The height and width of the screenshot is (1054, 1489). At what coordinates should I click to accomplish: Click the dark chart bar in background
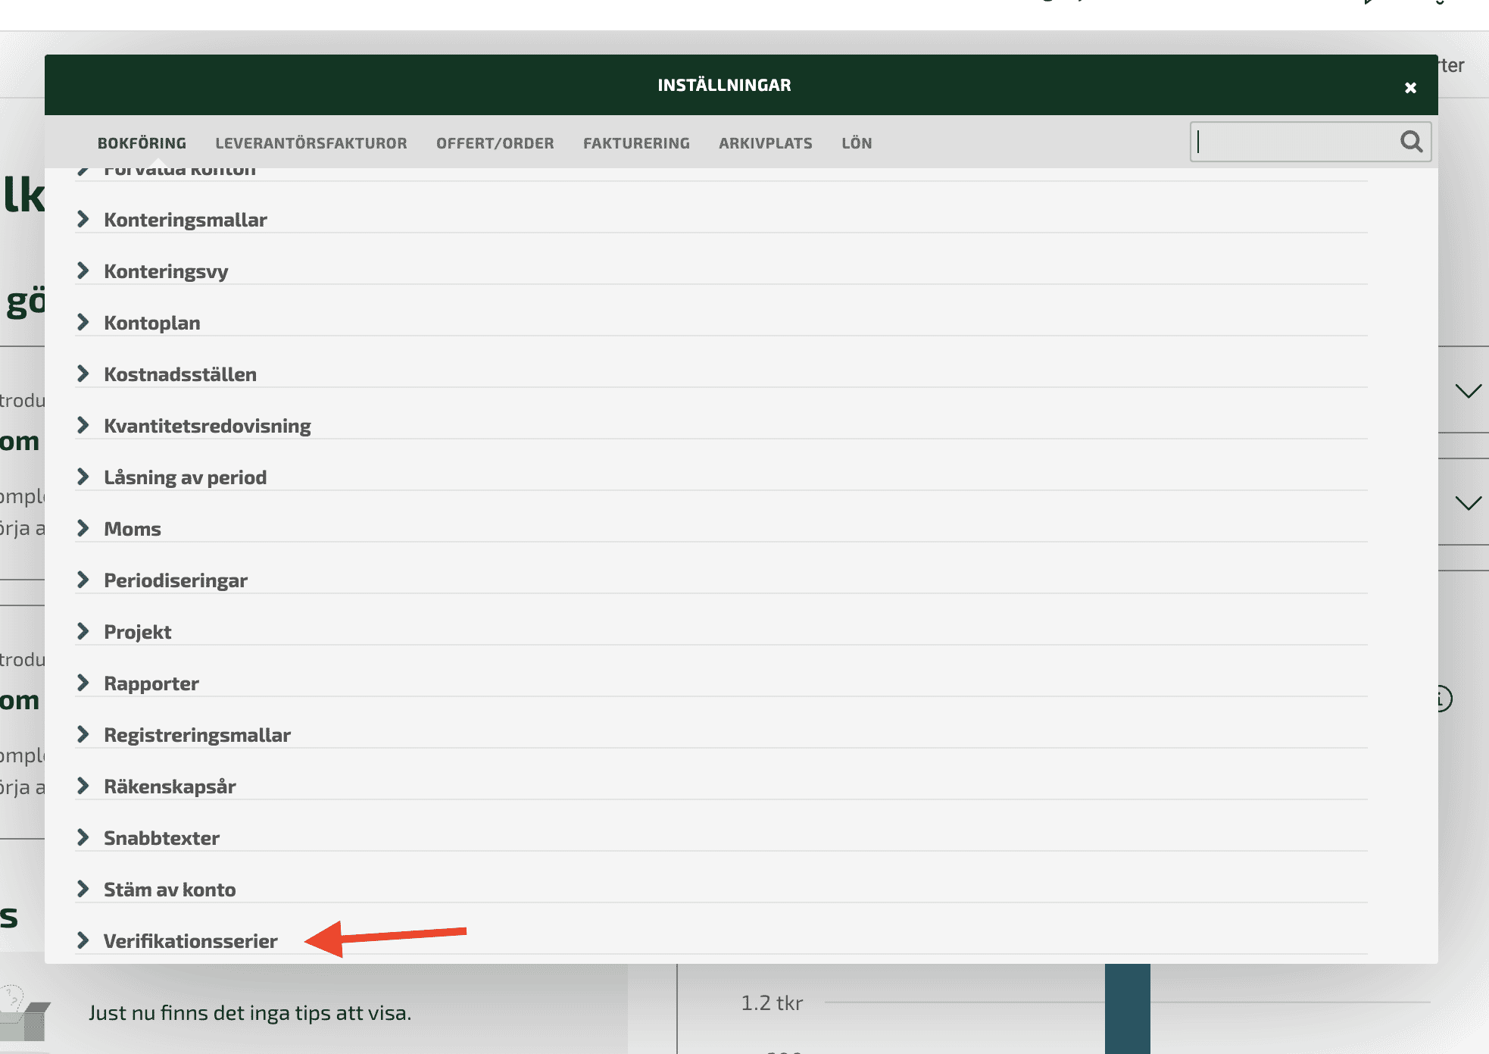coord(1127,1009)
